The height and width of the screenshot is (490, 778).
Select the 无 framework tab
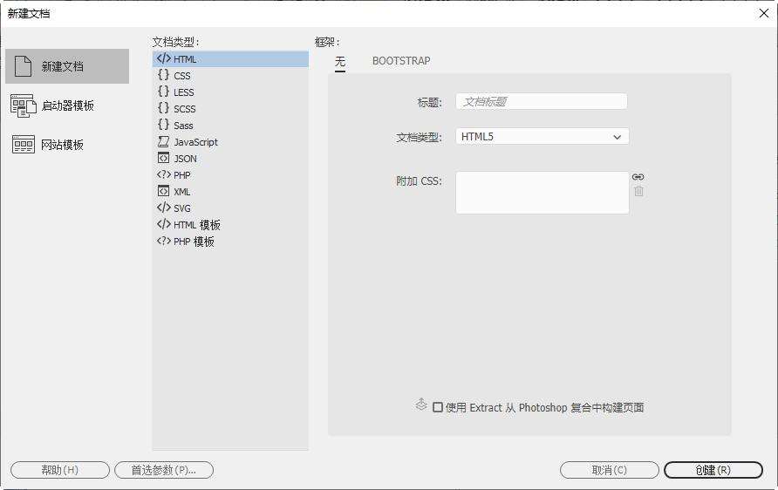(x=340, y=62)
